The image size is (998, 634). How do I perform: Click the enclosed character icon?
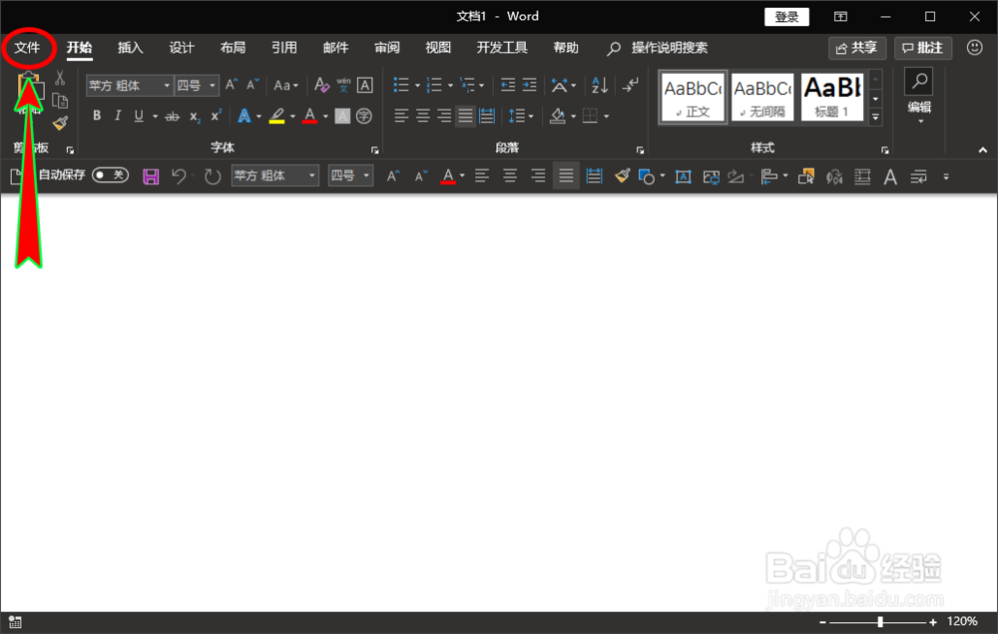point(364,116)
